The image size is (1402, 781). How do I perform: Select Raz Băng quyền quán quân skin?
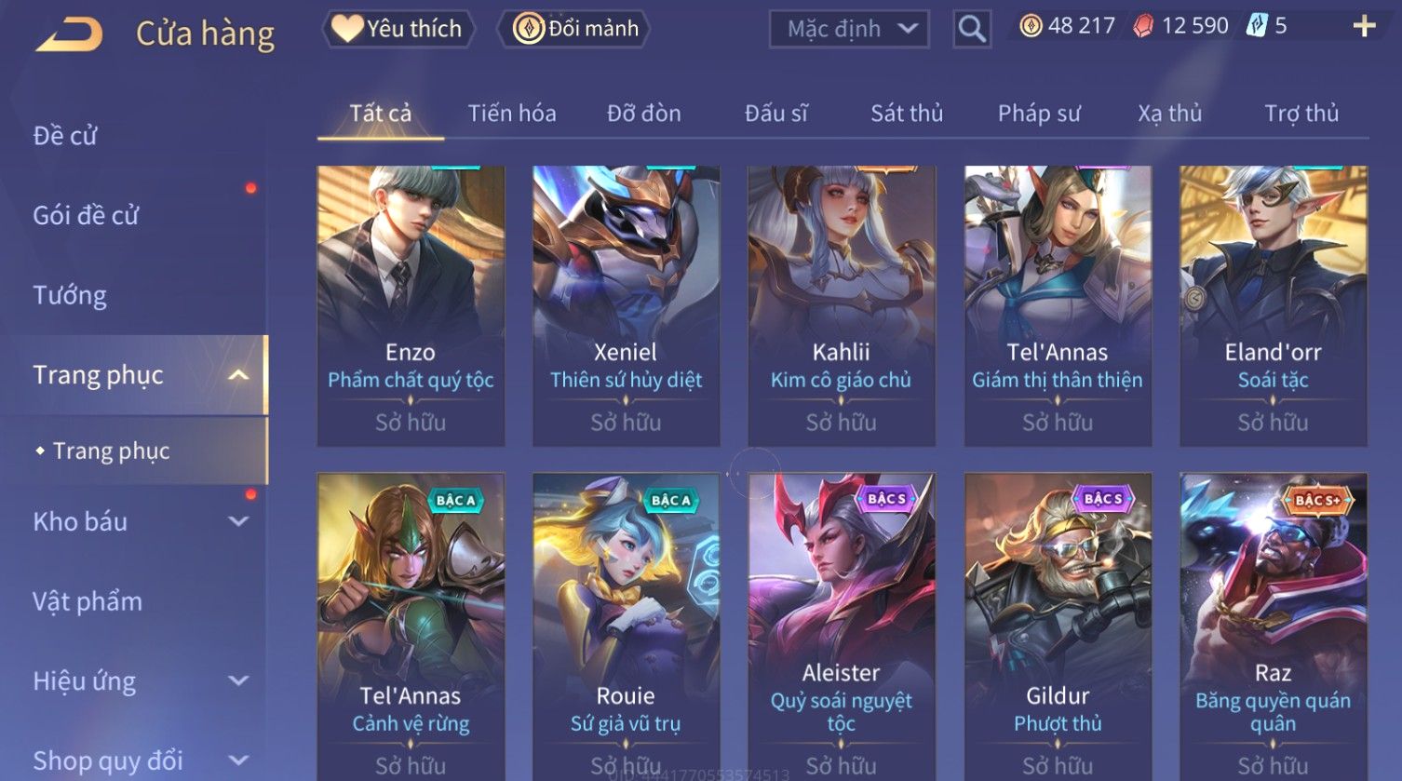[1273, 626]
